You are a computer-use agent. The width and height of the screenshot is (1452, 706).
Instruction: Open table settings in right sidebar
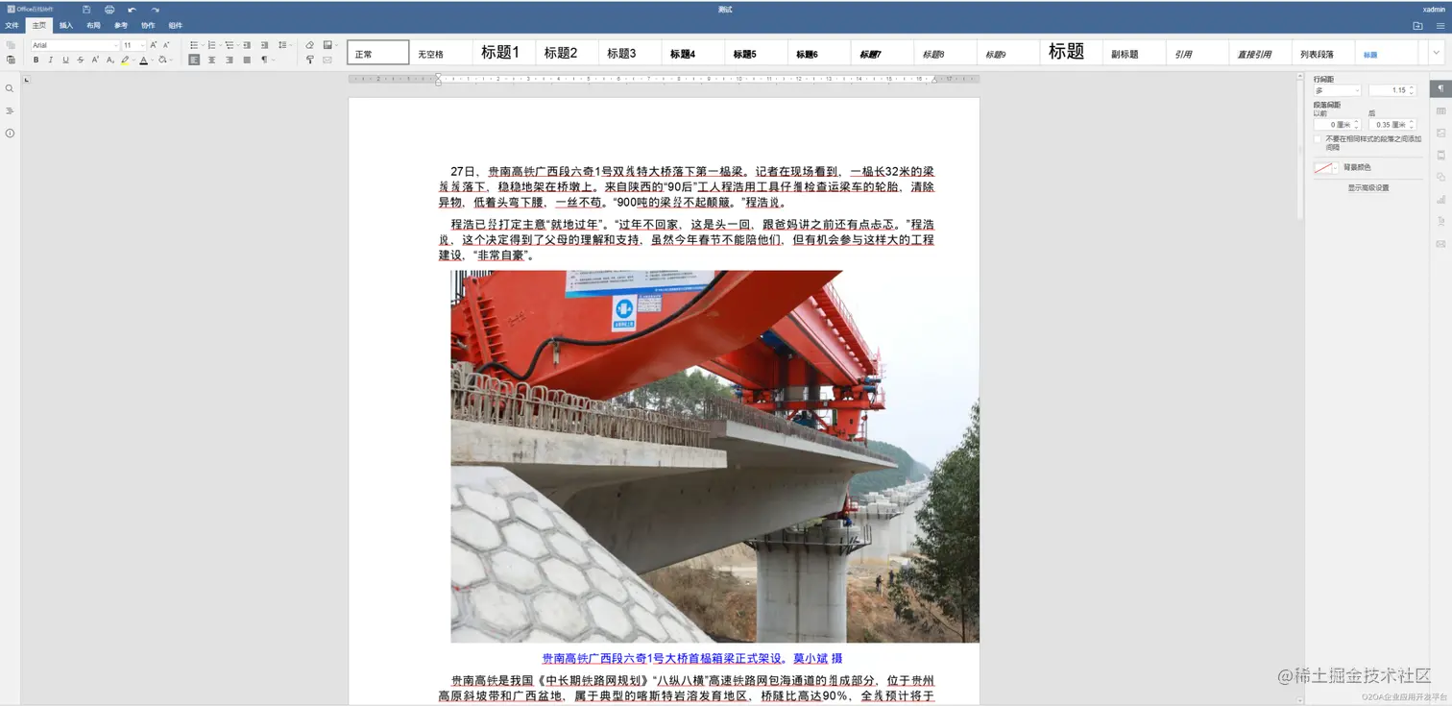[1440, 110]
